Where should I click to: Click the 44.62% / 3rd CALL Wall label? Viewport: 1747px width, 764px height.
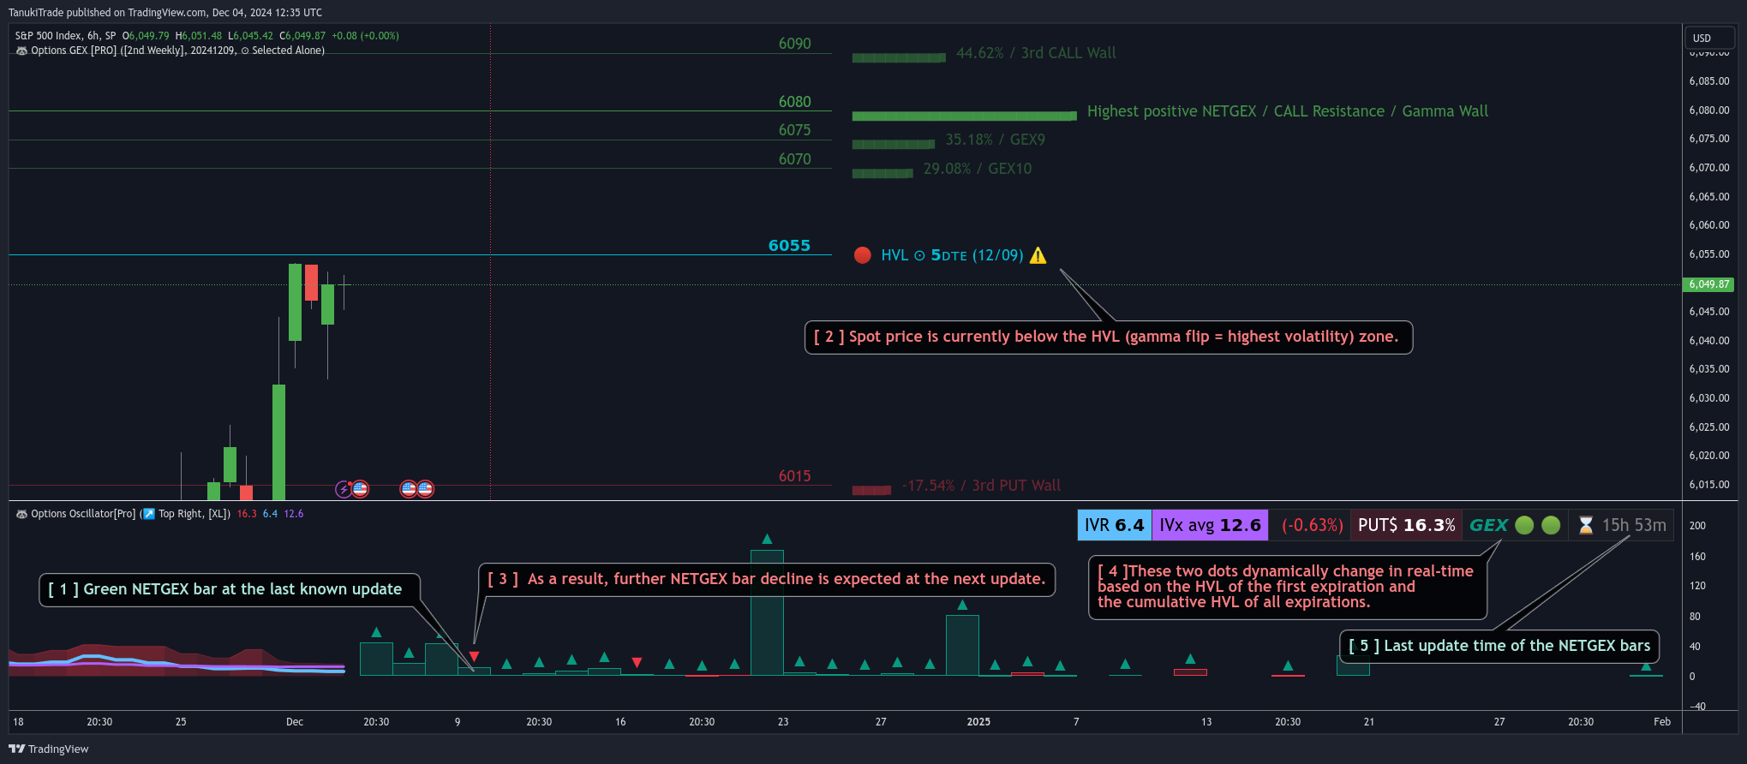pyautogui.click(x=1036, y=53)
